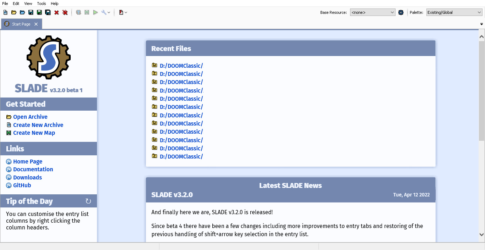The height and width of the screenshot is (250, 485).
Task: Click the globe icon beside GitHub
Action: tap(9, 185)
